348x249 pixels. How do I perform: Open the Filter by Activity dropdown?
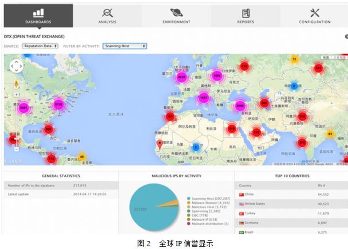[x=125, y=46]
